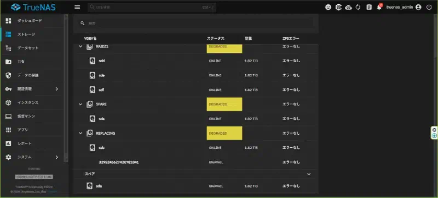Click the power button icon

pyautogui.click(x=429, y=8)
